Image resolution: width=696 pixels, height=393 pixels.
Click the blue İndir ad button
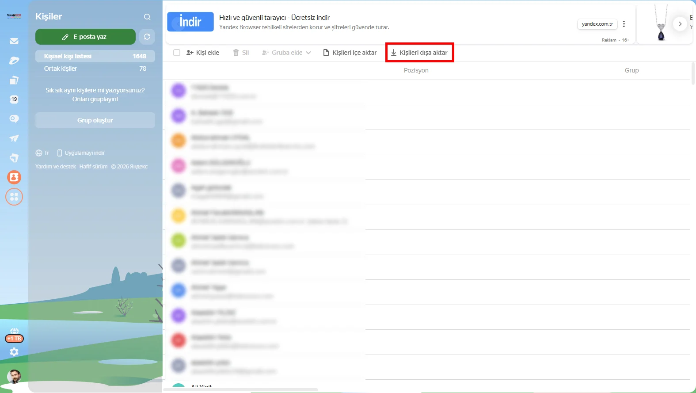tap(190, 22)
